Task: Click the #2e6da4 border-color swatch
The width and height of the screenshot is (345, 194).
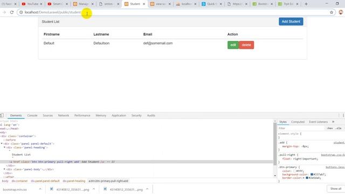Action: pyautogui.click(x=307, y=178)
